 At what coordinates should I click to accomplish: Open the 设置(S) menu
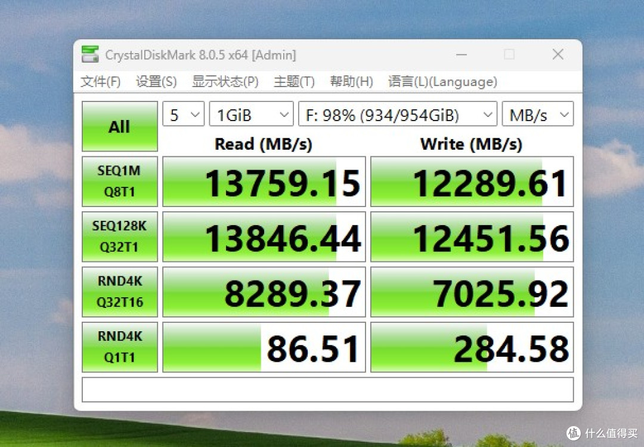(156, 81)
